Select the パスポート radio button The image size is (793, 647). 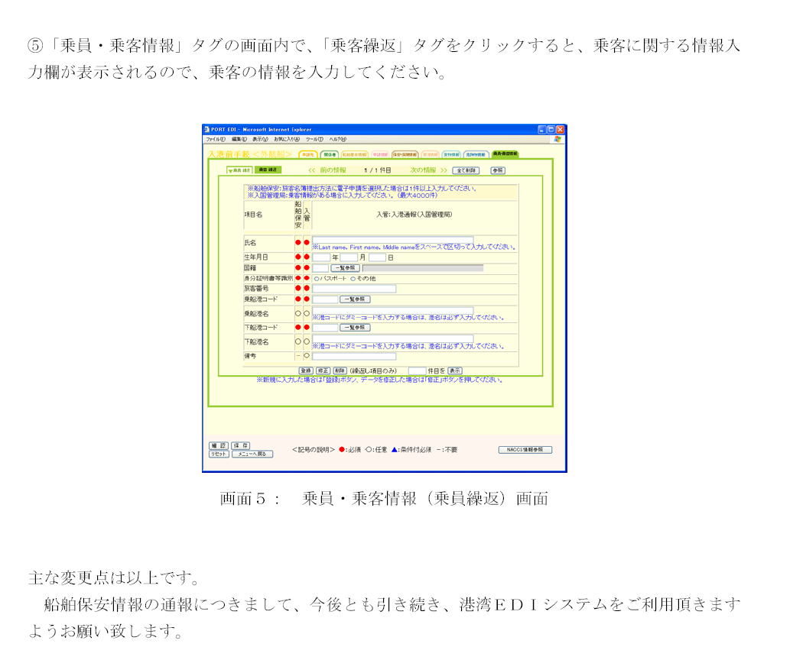316,279
